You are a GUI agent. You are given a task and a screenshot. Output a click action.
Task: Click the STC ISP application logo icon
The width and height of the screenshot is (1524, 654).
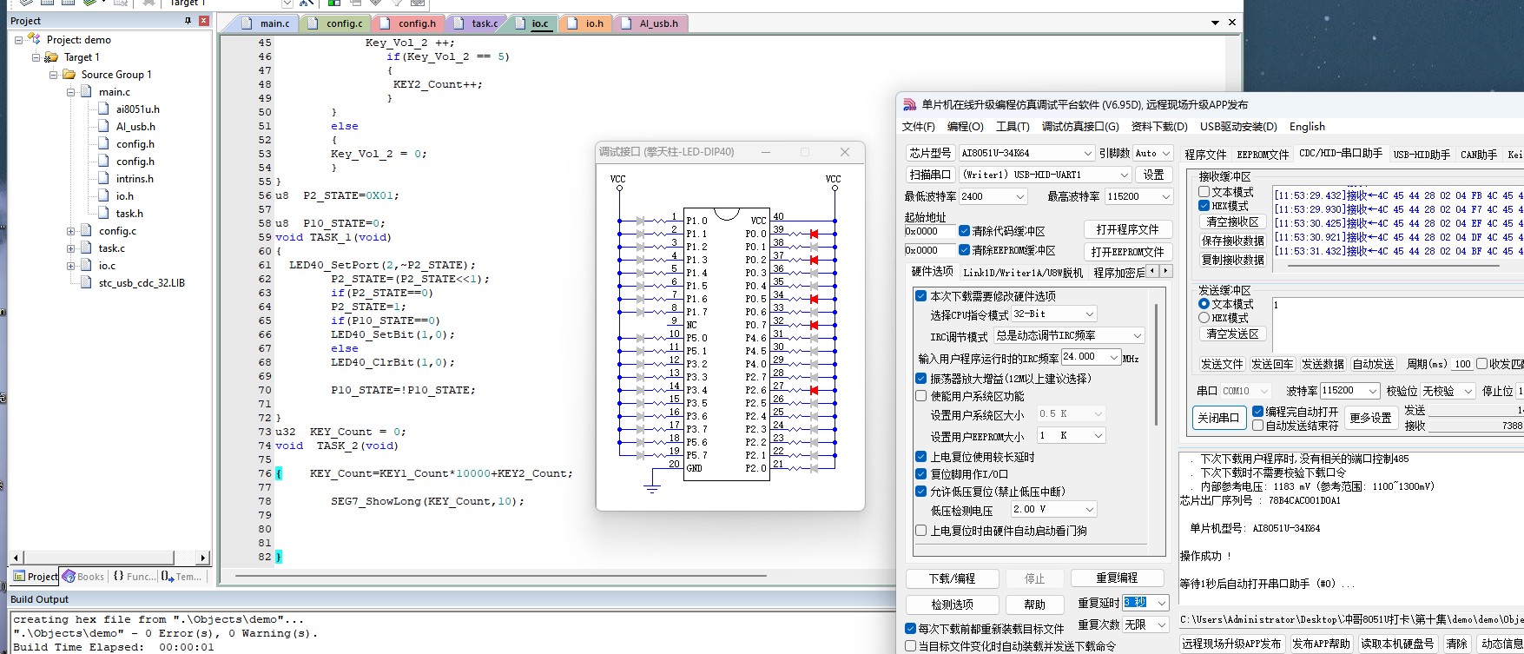[x=909, y=104]
